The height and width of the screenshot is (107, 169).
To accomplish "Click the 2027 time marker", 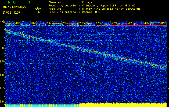I will pos(114,23).
